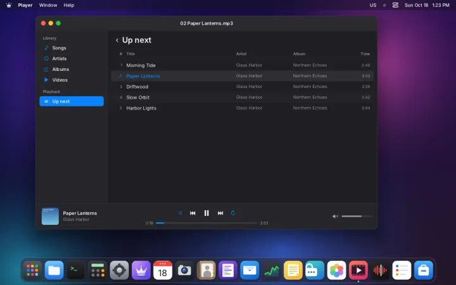
Task: Seek within the playback progress bar
Action: pyautogui.click(x=206, y=223)
